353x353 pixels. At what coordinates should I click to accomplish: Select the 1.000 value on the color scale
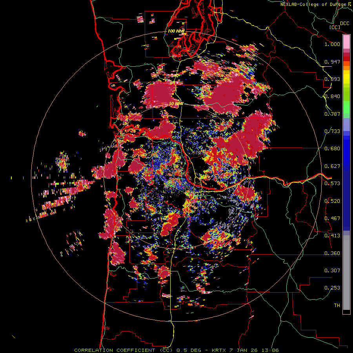pyautogui.click(x=332, y=44)
